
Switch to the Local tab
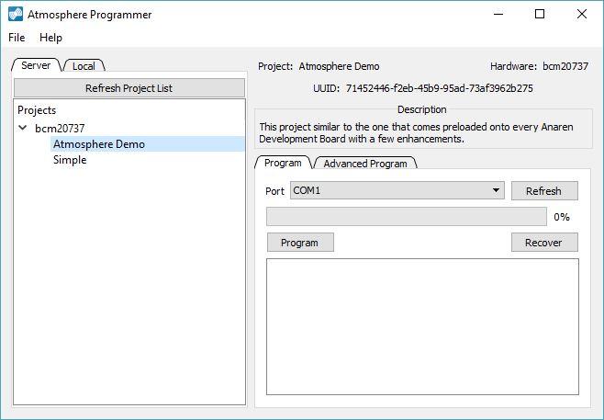point(84,66)
